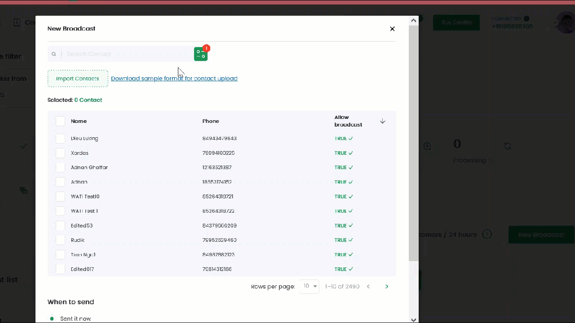Screen dimensions: 575x323
Task: Click phone number 85264318721
Action: point(218,196)
